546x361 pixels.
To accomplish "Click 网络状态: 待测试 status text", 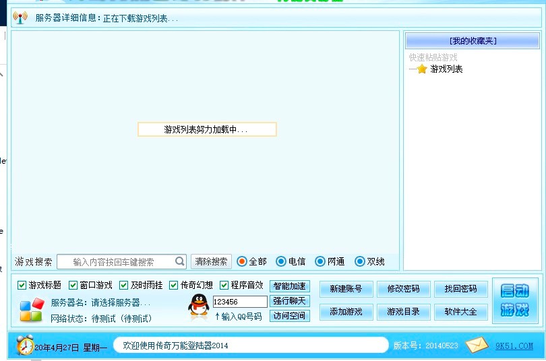I will pyautogui.click(x=101, y=318).
